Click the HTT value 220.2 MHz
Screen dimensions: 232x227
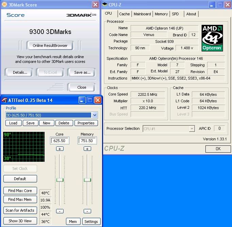(148, 108)
